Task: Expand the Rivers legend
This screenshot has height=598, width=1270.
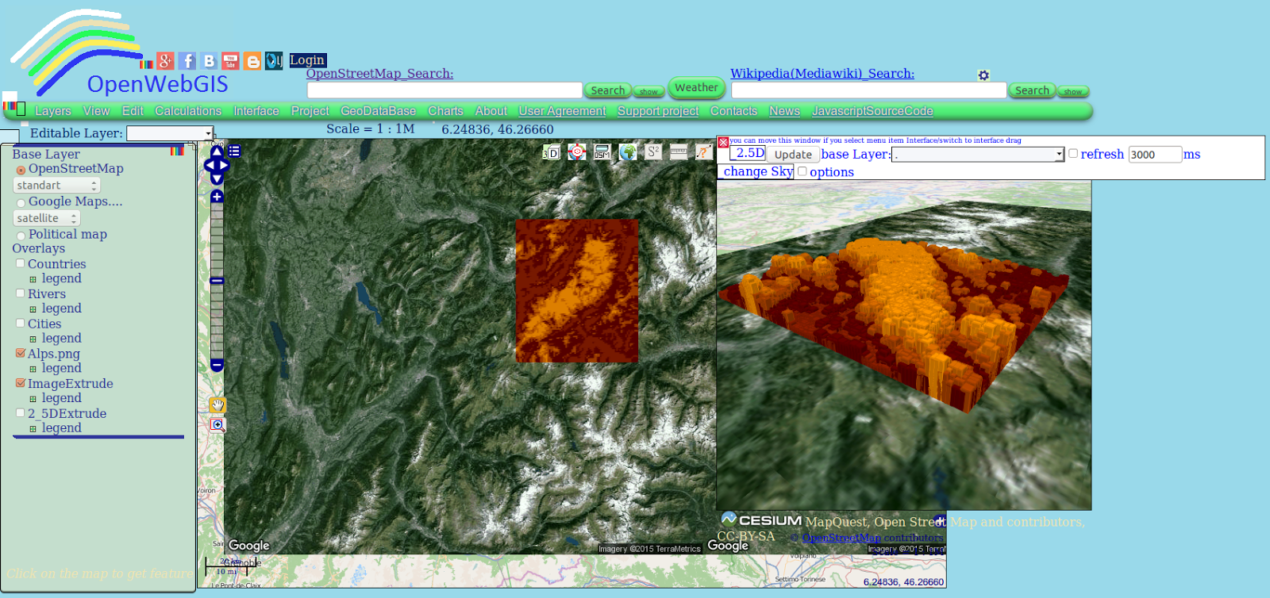Action: click(33, 309)
